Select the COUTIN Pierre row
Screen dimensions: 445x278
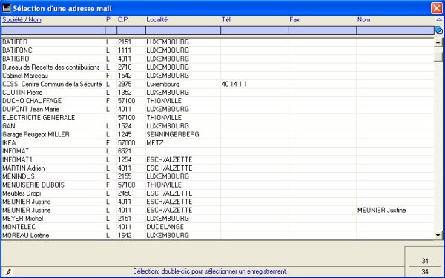pyautogui.click(x=217, y=93)
